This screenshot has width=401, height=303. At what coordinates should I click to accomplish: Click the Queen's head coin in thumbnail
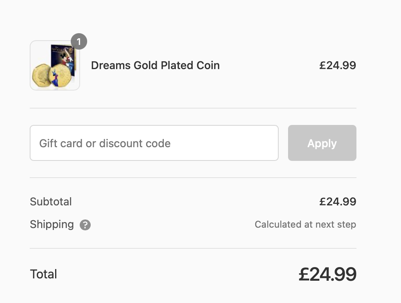[x=41, y=76]
